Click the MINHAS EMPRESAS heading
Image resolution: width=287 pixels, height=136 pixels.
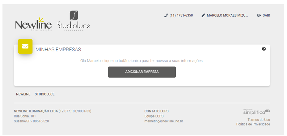(x=58, y=50)
